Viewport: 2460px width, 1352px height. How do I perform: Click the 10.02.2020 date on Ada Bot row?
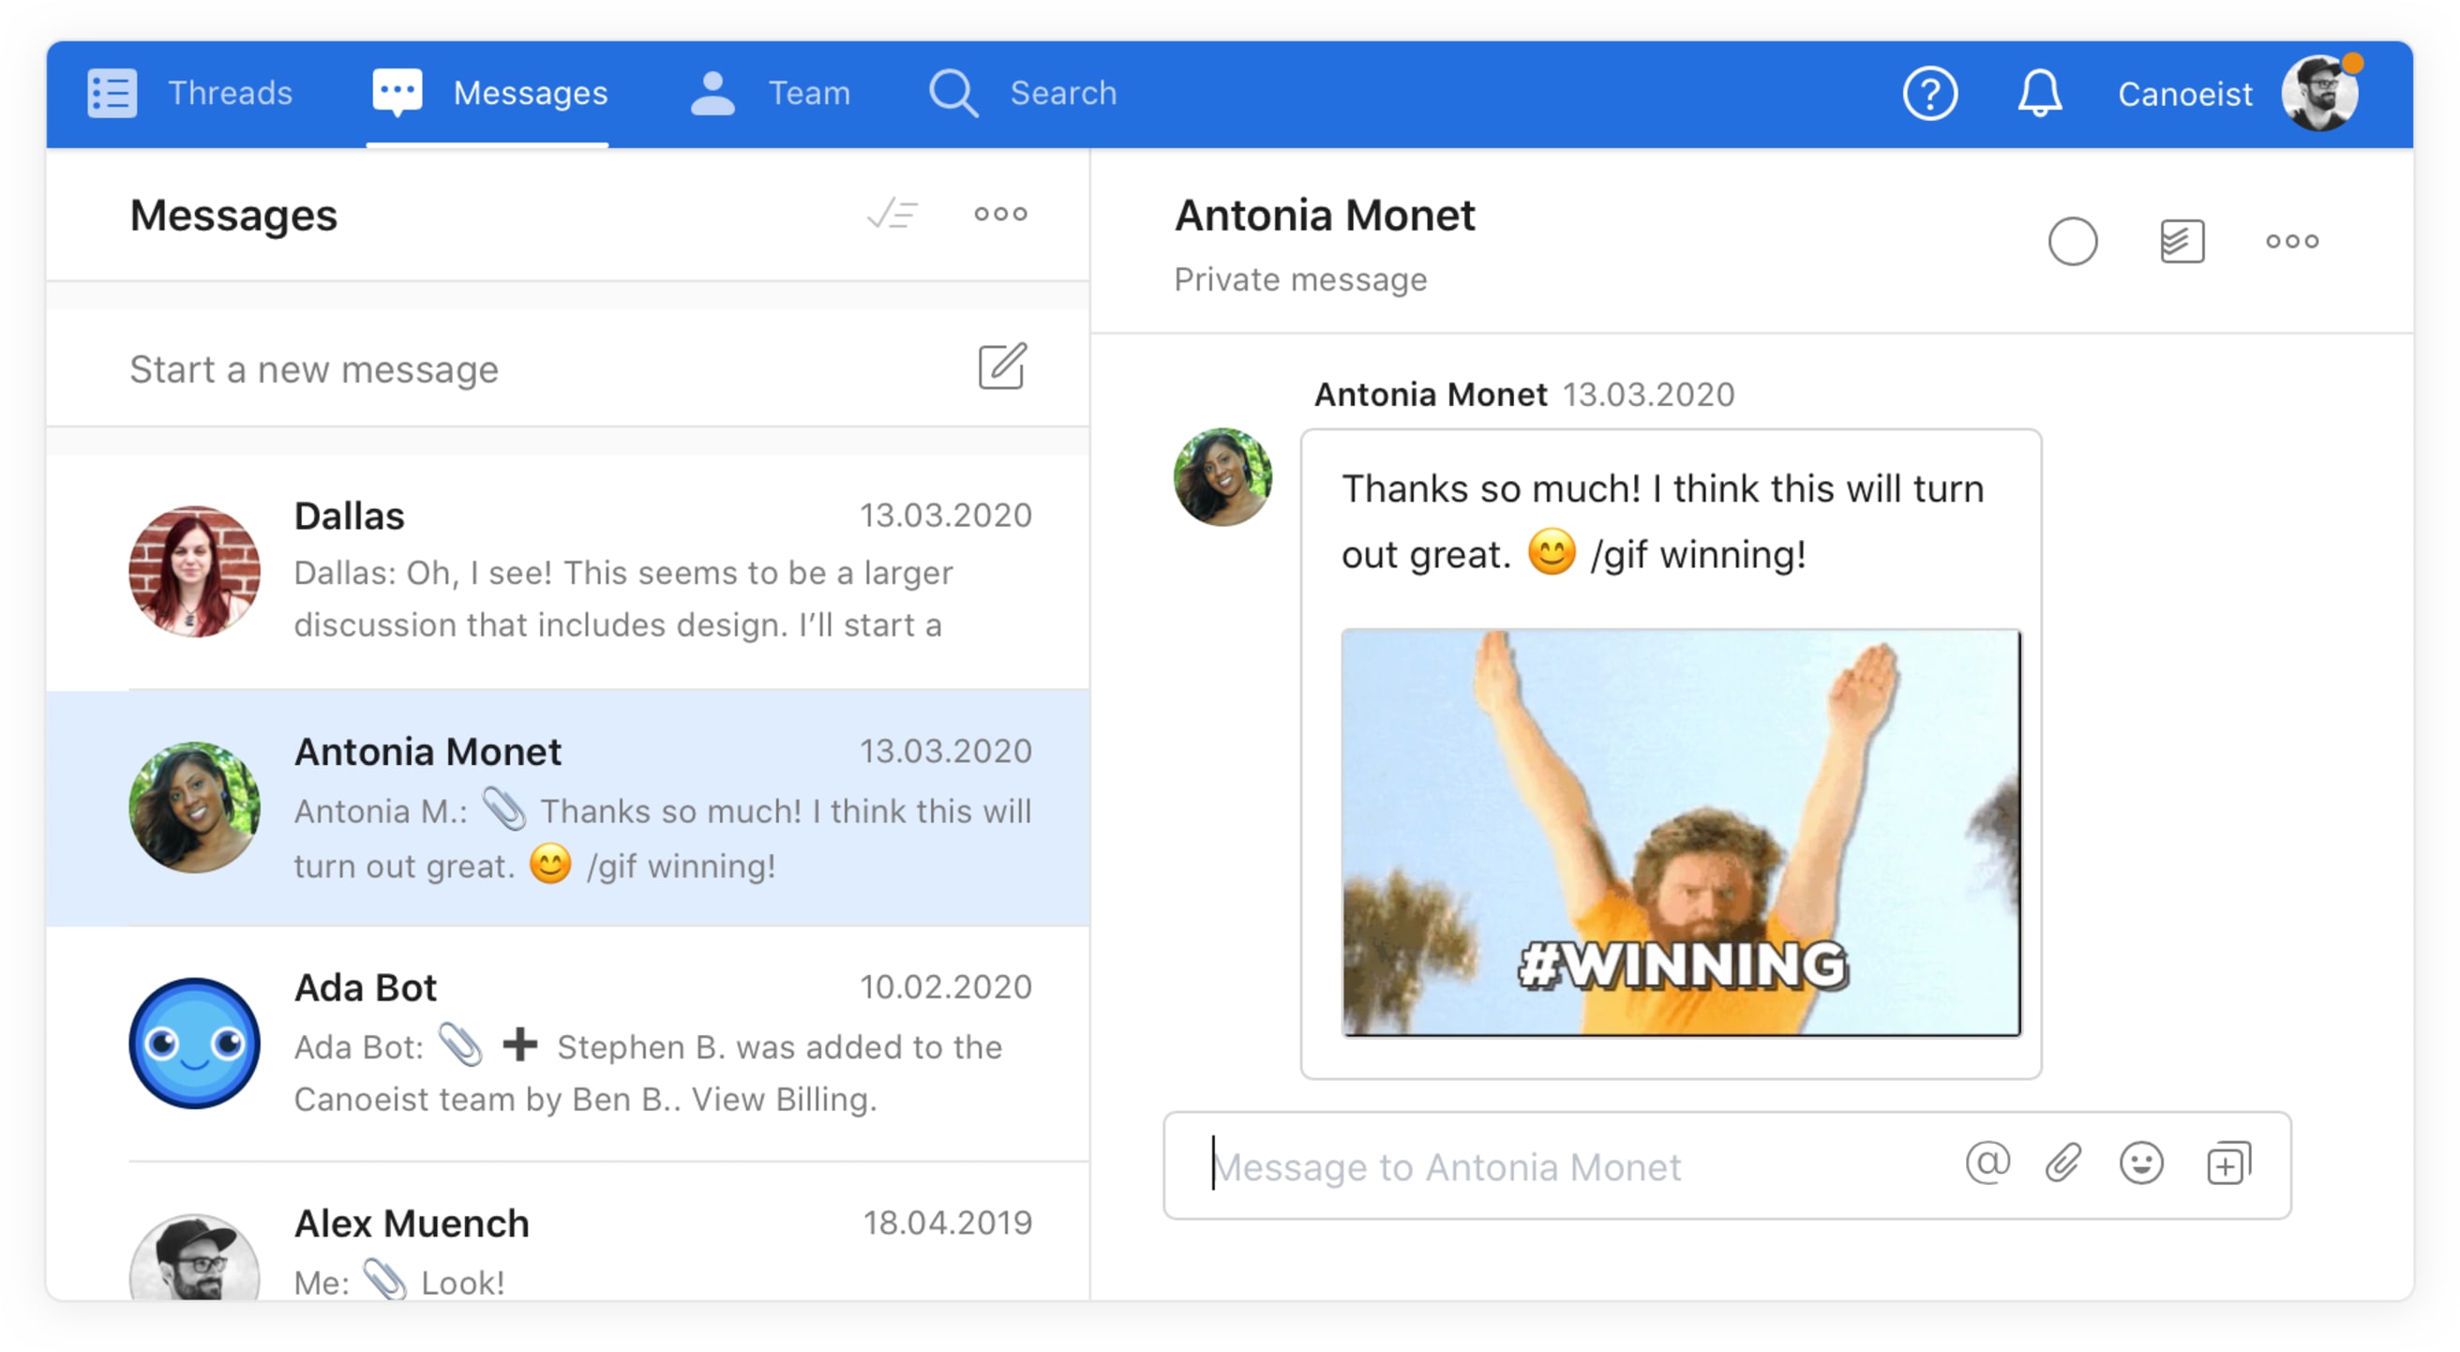[945, 986]
